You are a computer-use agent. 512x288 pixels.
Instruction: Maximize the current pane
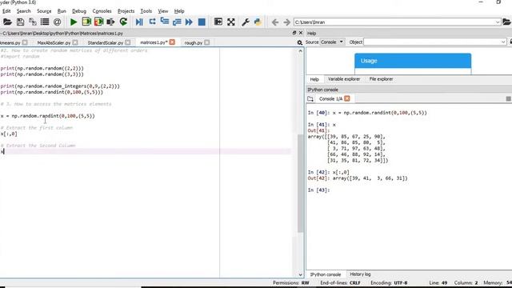(218, 22)
